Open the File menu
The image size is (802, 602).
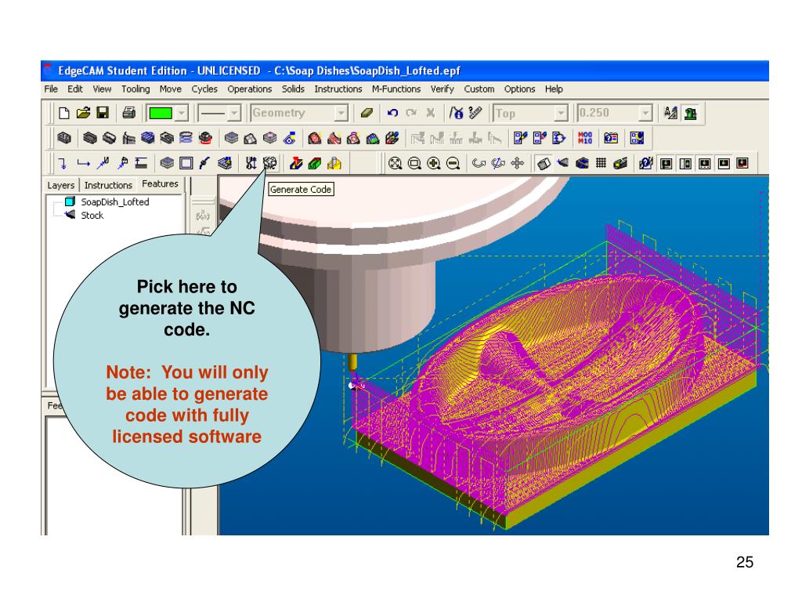pyautogui.click(x=51, y=89)
